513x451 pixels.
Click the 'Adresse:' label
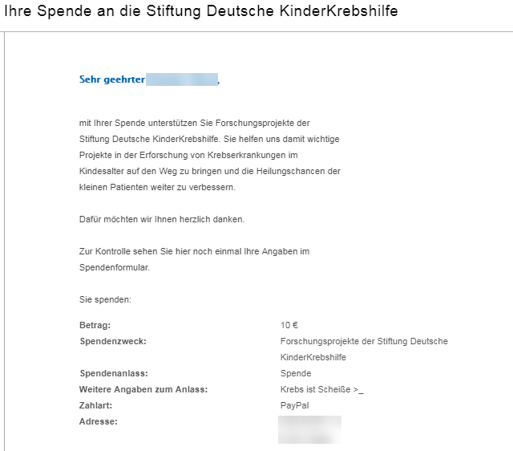98,421
